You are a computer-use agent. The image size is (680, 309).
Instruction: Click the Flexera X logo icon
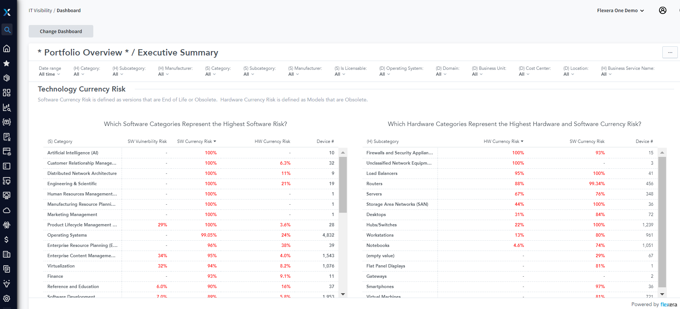pyautogui.click(x=7, y=12)
